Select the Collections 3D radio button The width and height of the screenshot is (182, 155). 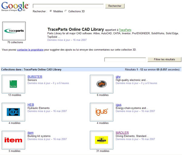pos(66,11)
